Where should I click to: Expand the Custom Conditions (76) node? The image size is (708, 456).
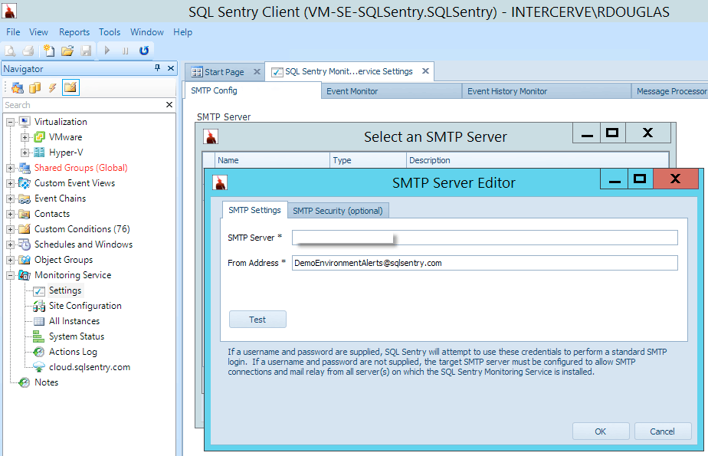click(10, 229)
